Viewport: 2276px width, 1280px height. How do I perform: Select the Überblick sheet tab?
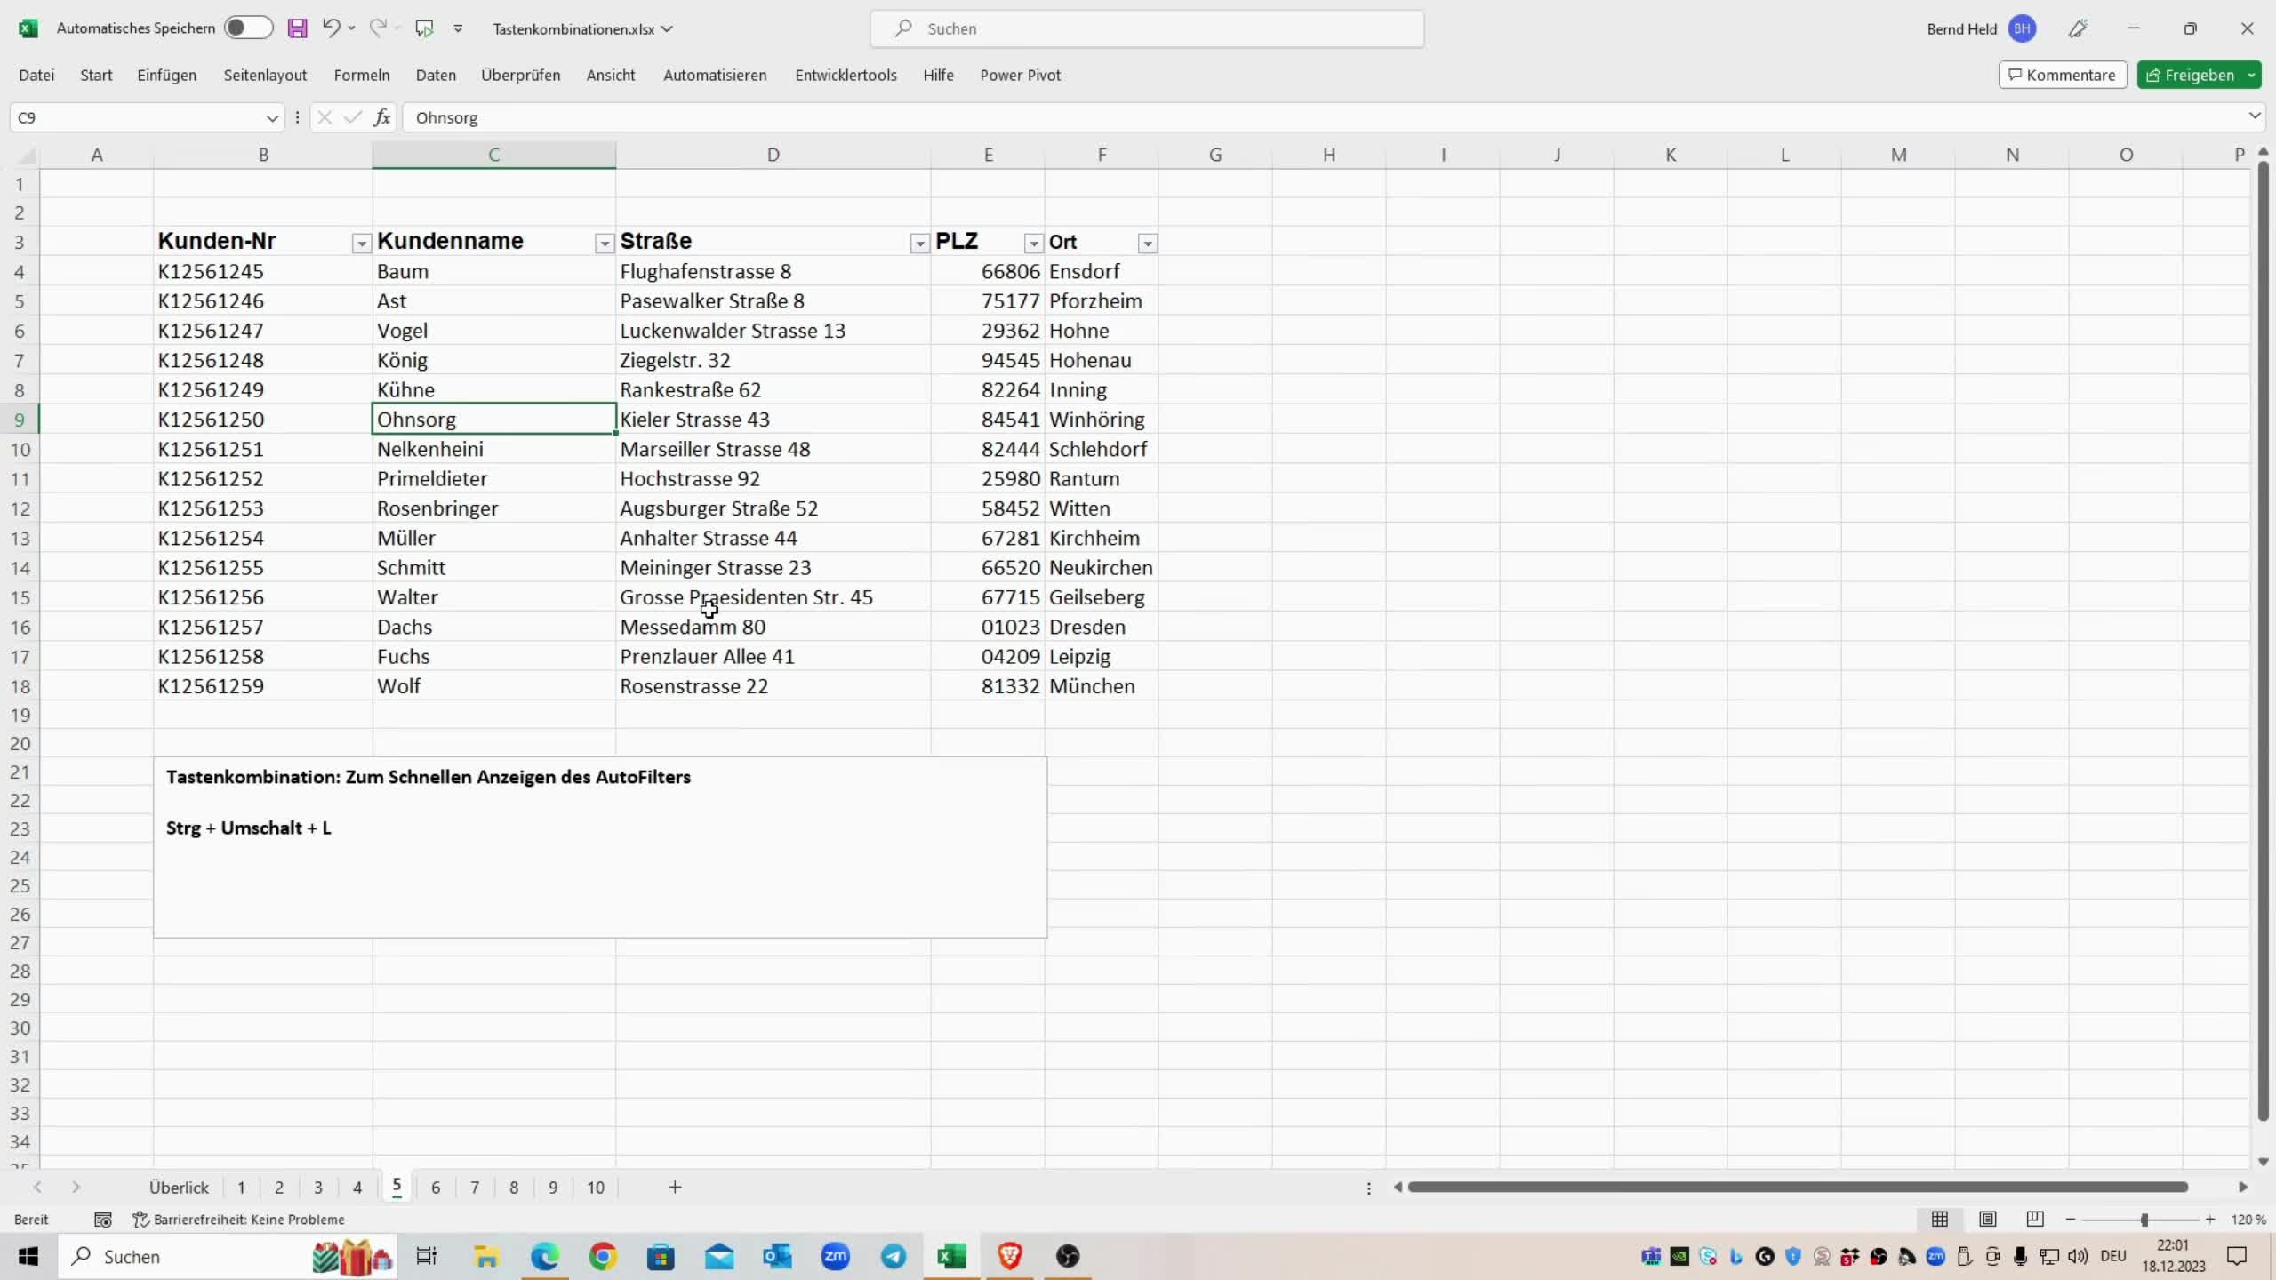click(178, 1187)
